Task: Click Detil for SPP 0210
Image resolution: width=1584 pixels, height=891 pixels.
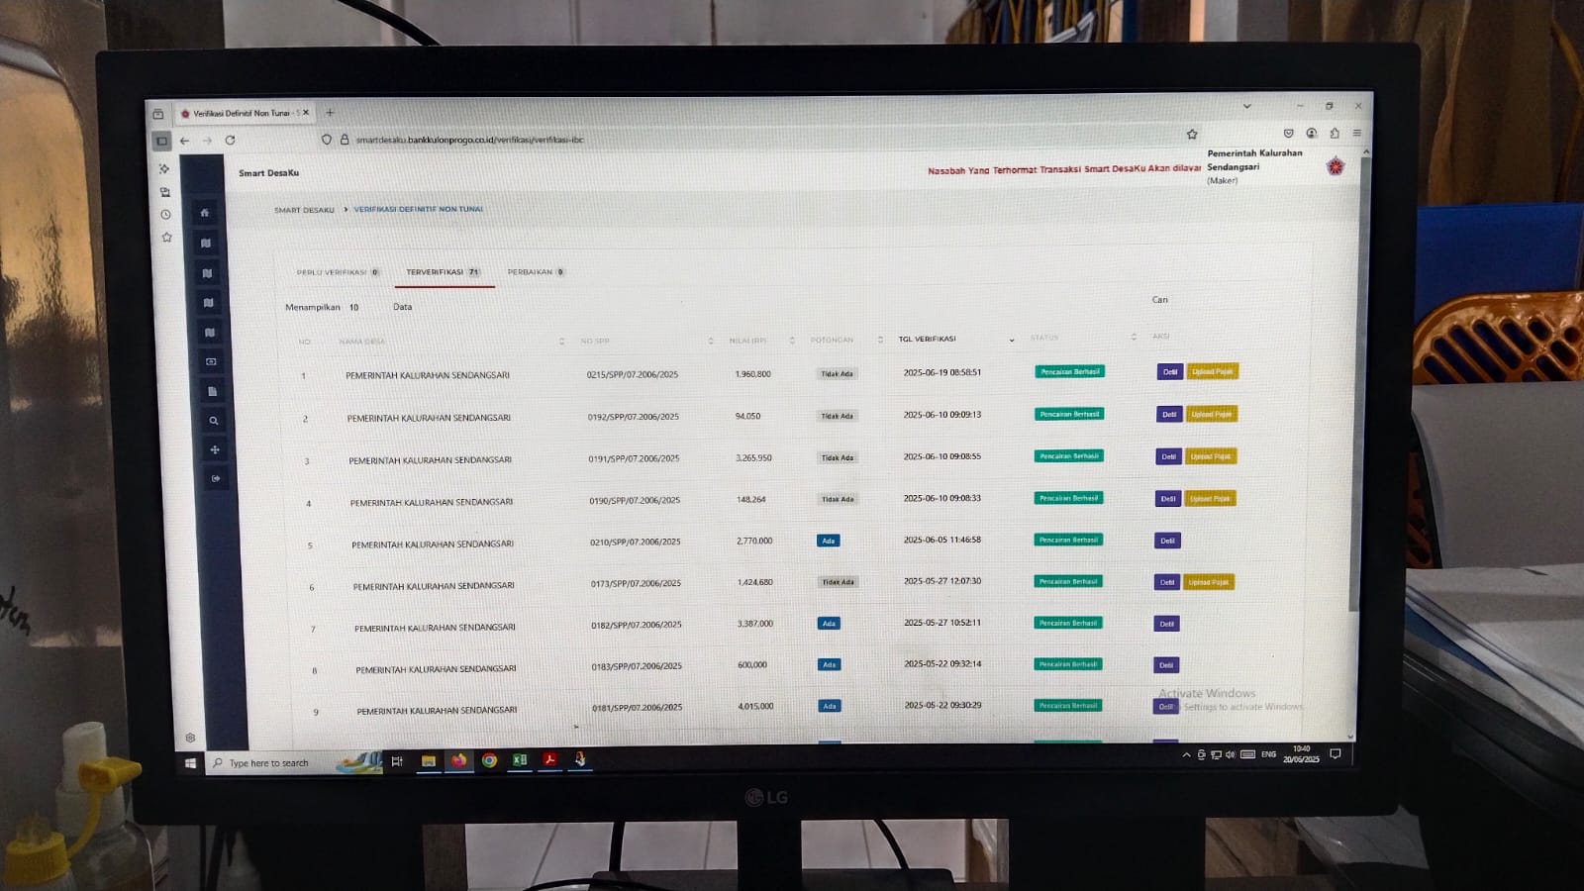Action: coord(1167,541)
